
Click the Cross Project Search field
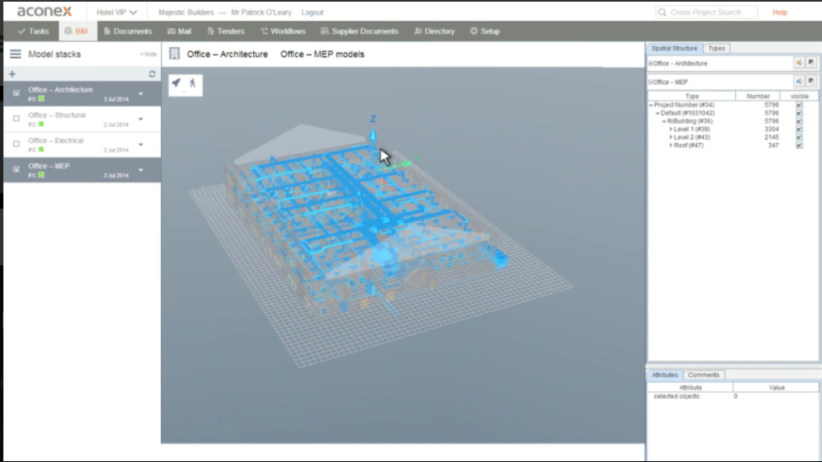pos(706,13)
